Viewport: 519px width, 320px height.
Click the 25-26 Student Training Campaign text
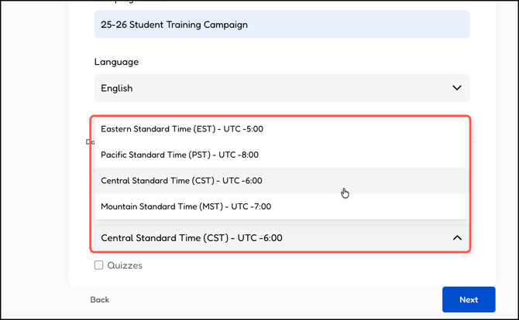[174, 25]
